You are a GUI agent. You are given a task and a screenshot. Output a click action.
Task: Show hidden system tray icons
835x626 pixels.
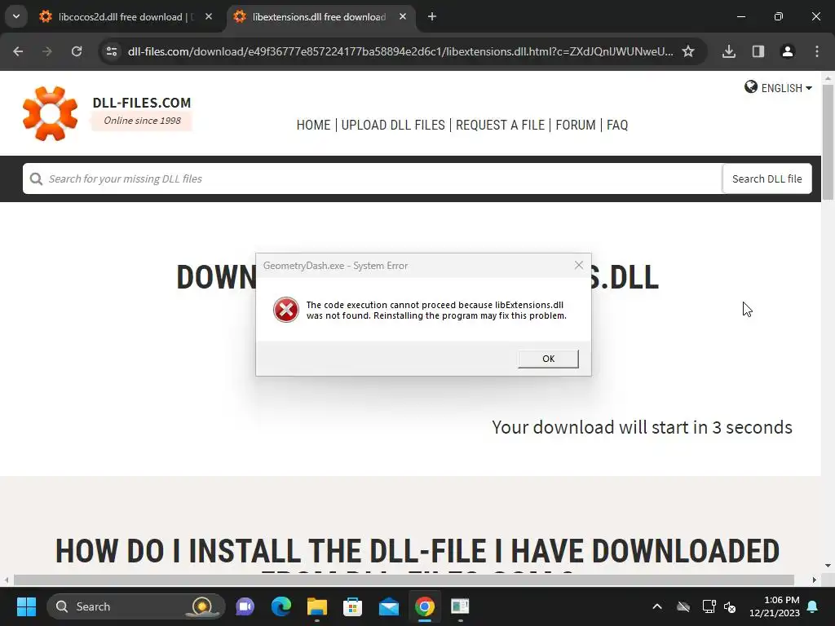657,606
